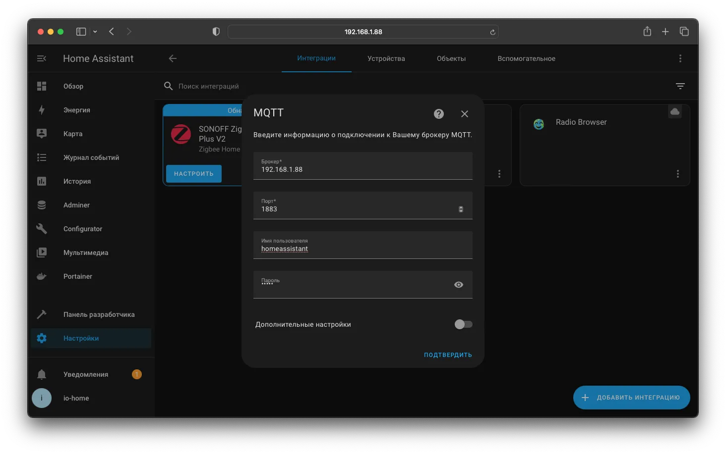Click the ПОДТВЕРДИТЬ button
The width and height of the screenshot is (726, 454).
click(448, 355)
